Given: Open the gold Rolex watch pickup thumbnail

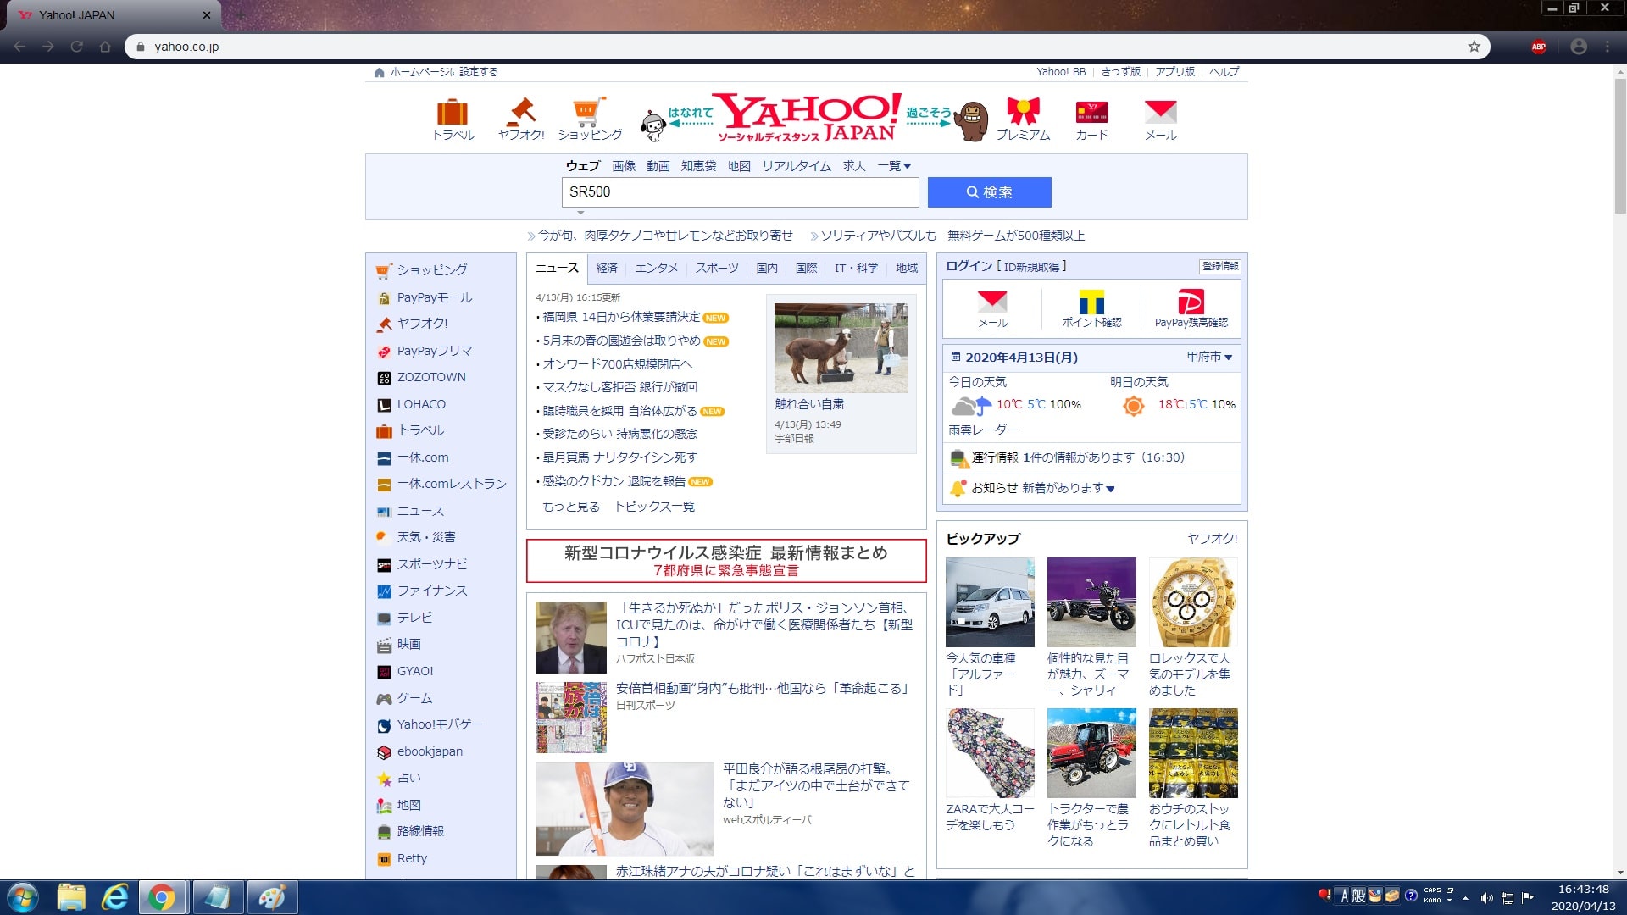Looking at the screenshot, I should (1193, 602).
